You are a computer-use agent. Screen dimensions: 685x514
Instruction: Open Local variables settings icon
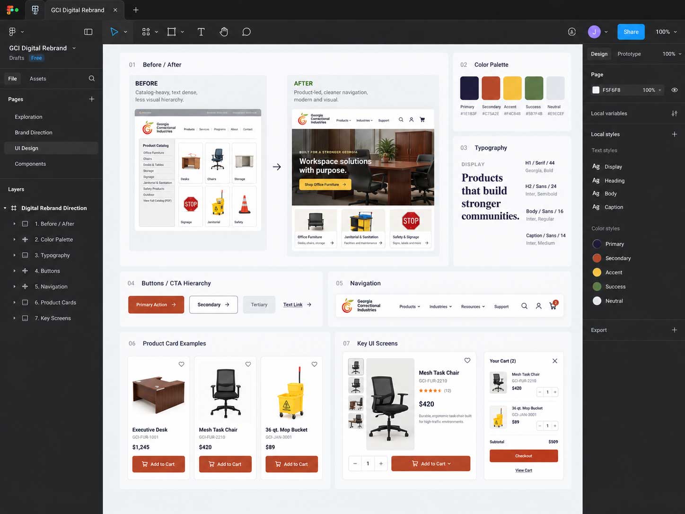click(x=675, y=114)
